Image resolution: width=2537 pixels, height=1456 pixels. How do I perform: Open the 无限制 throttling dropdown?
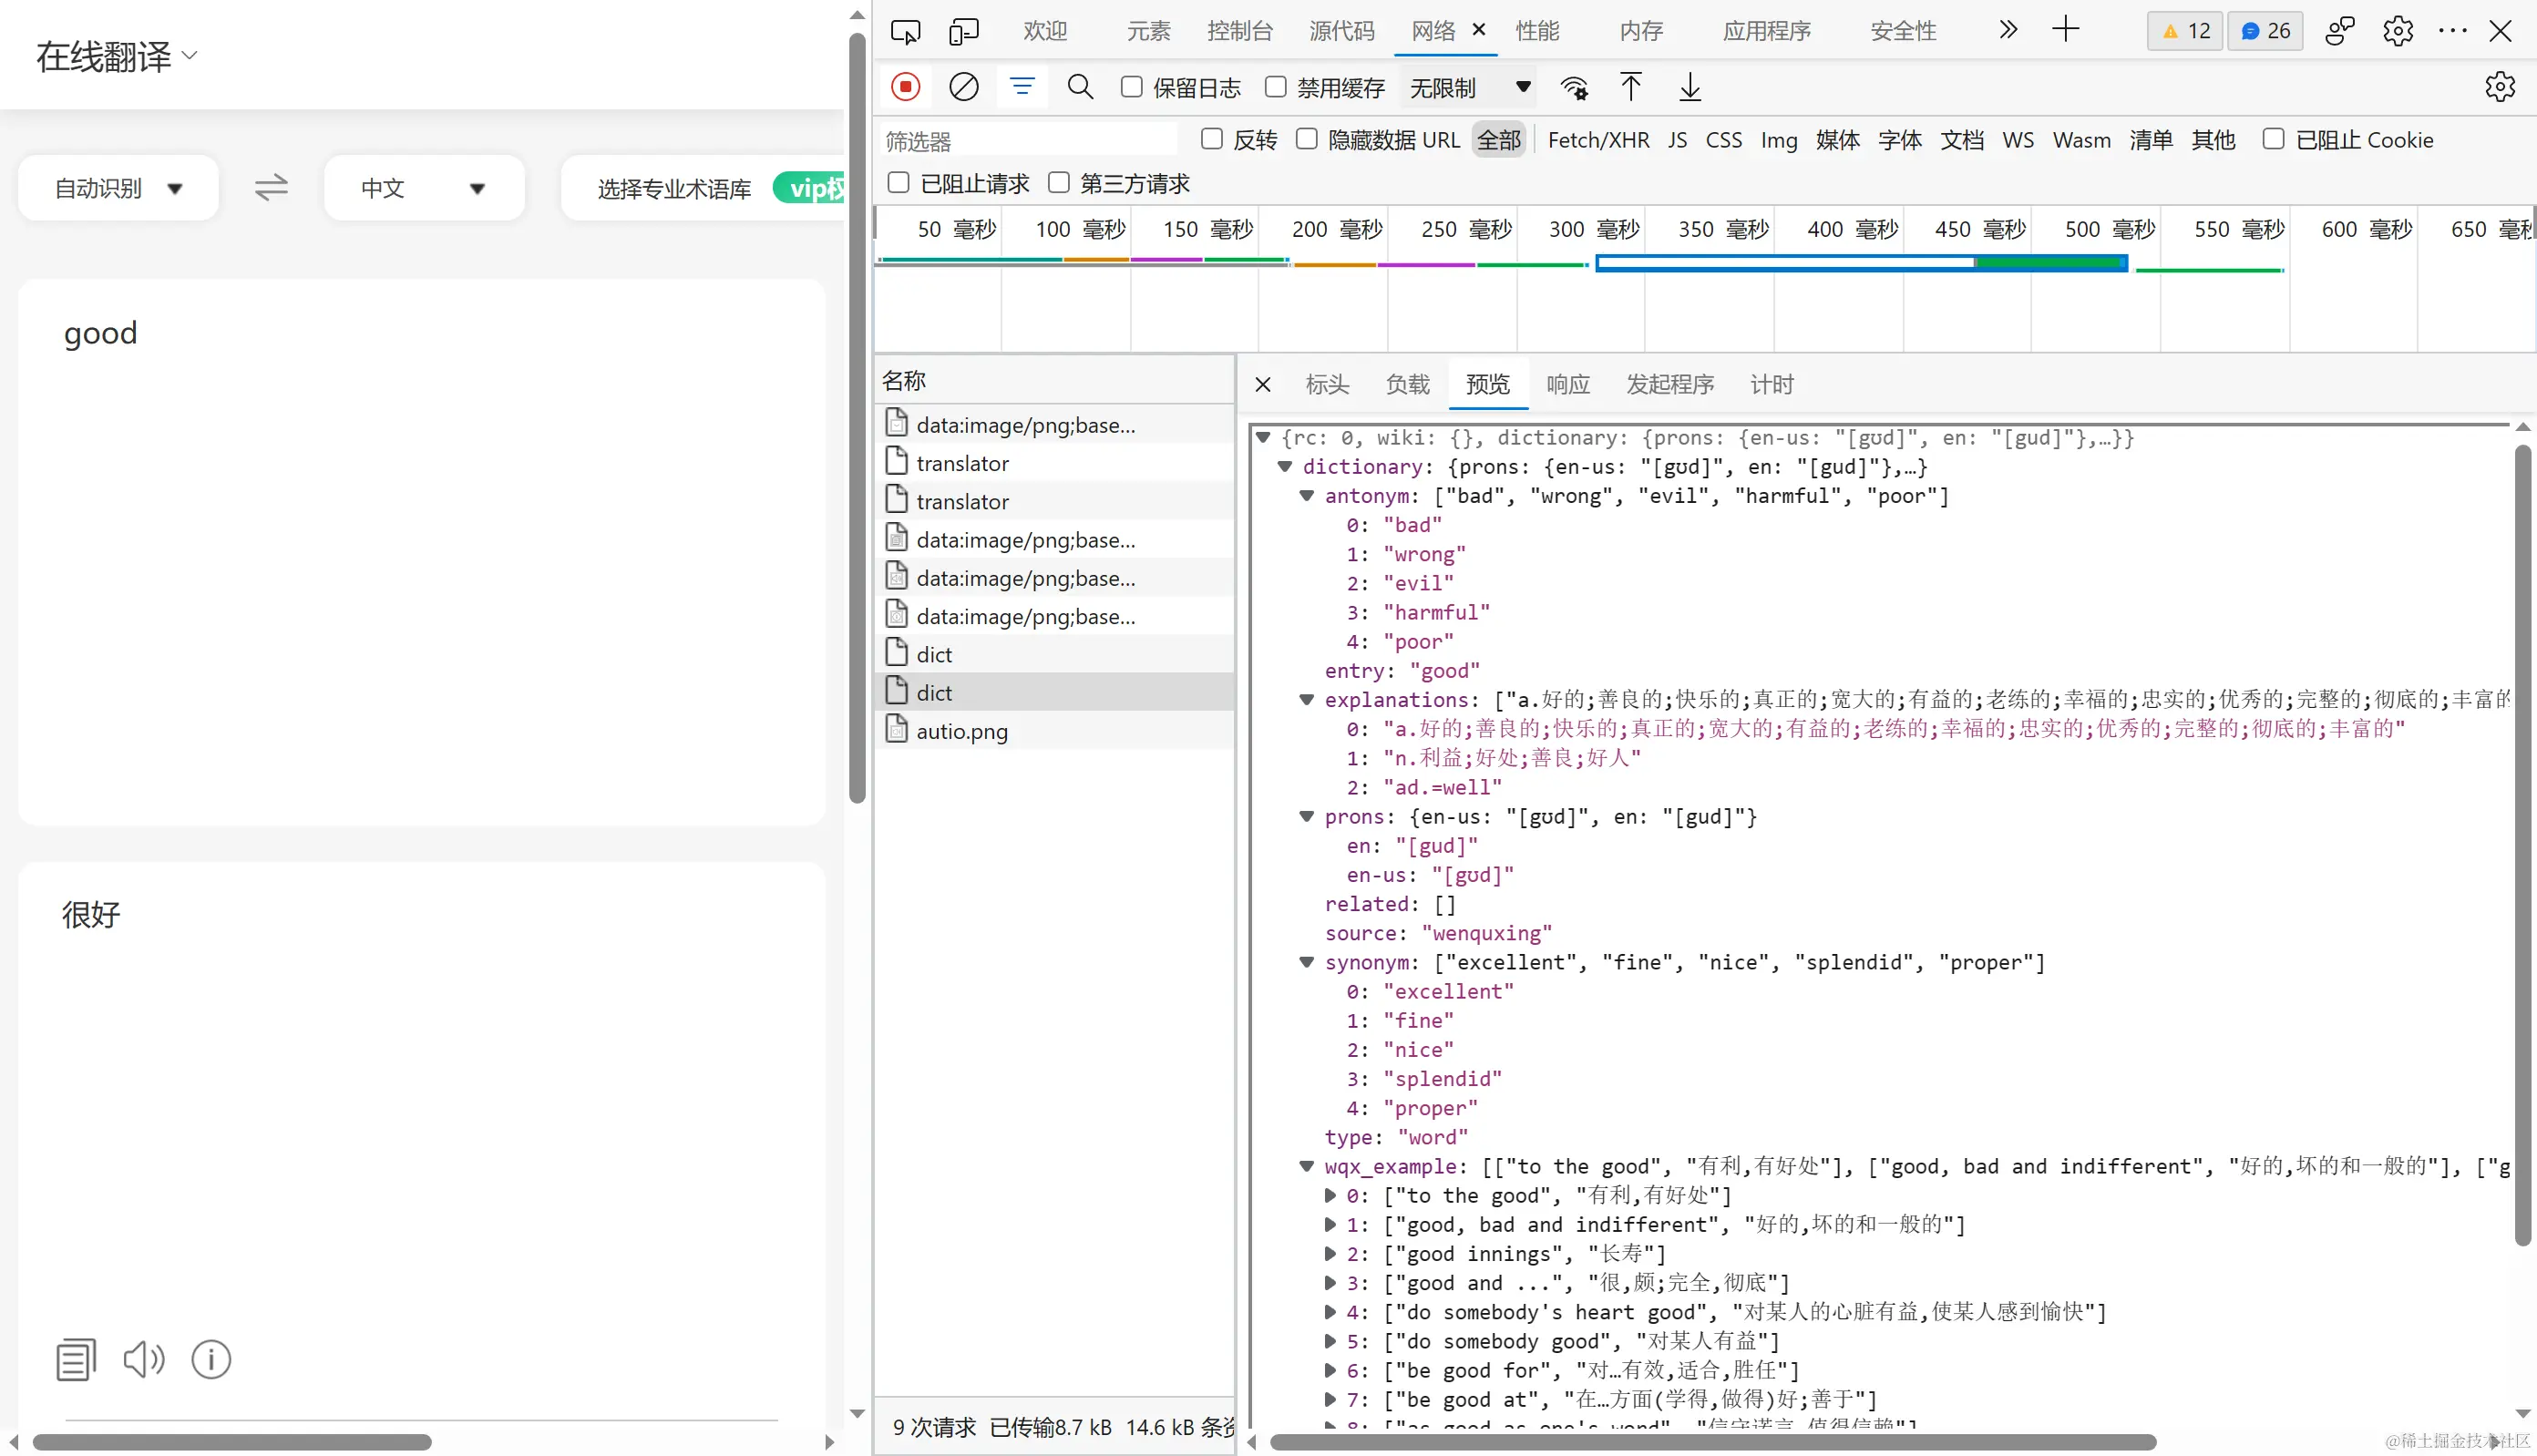pos(1468,88)
